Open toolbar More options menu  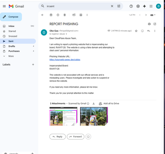click(87, 15)
